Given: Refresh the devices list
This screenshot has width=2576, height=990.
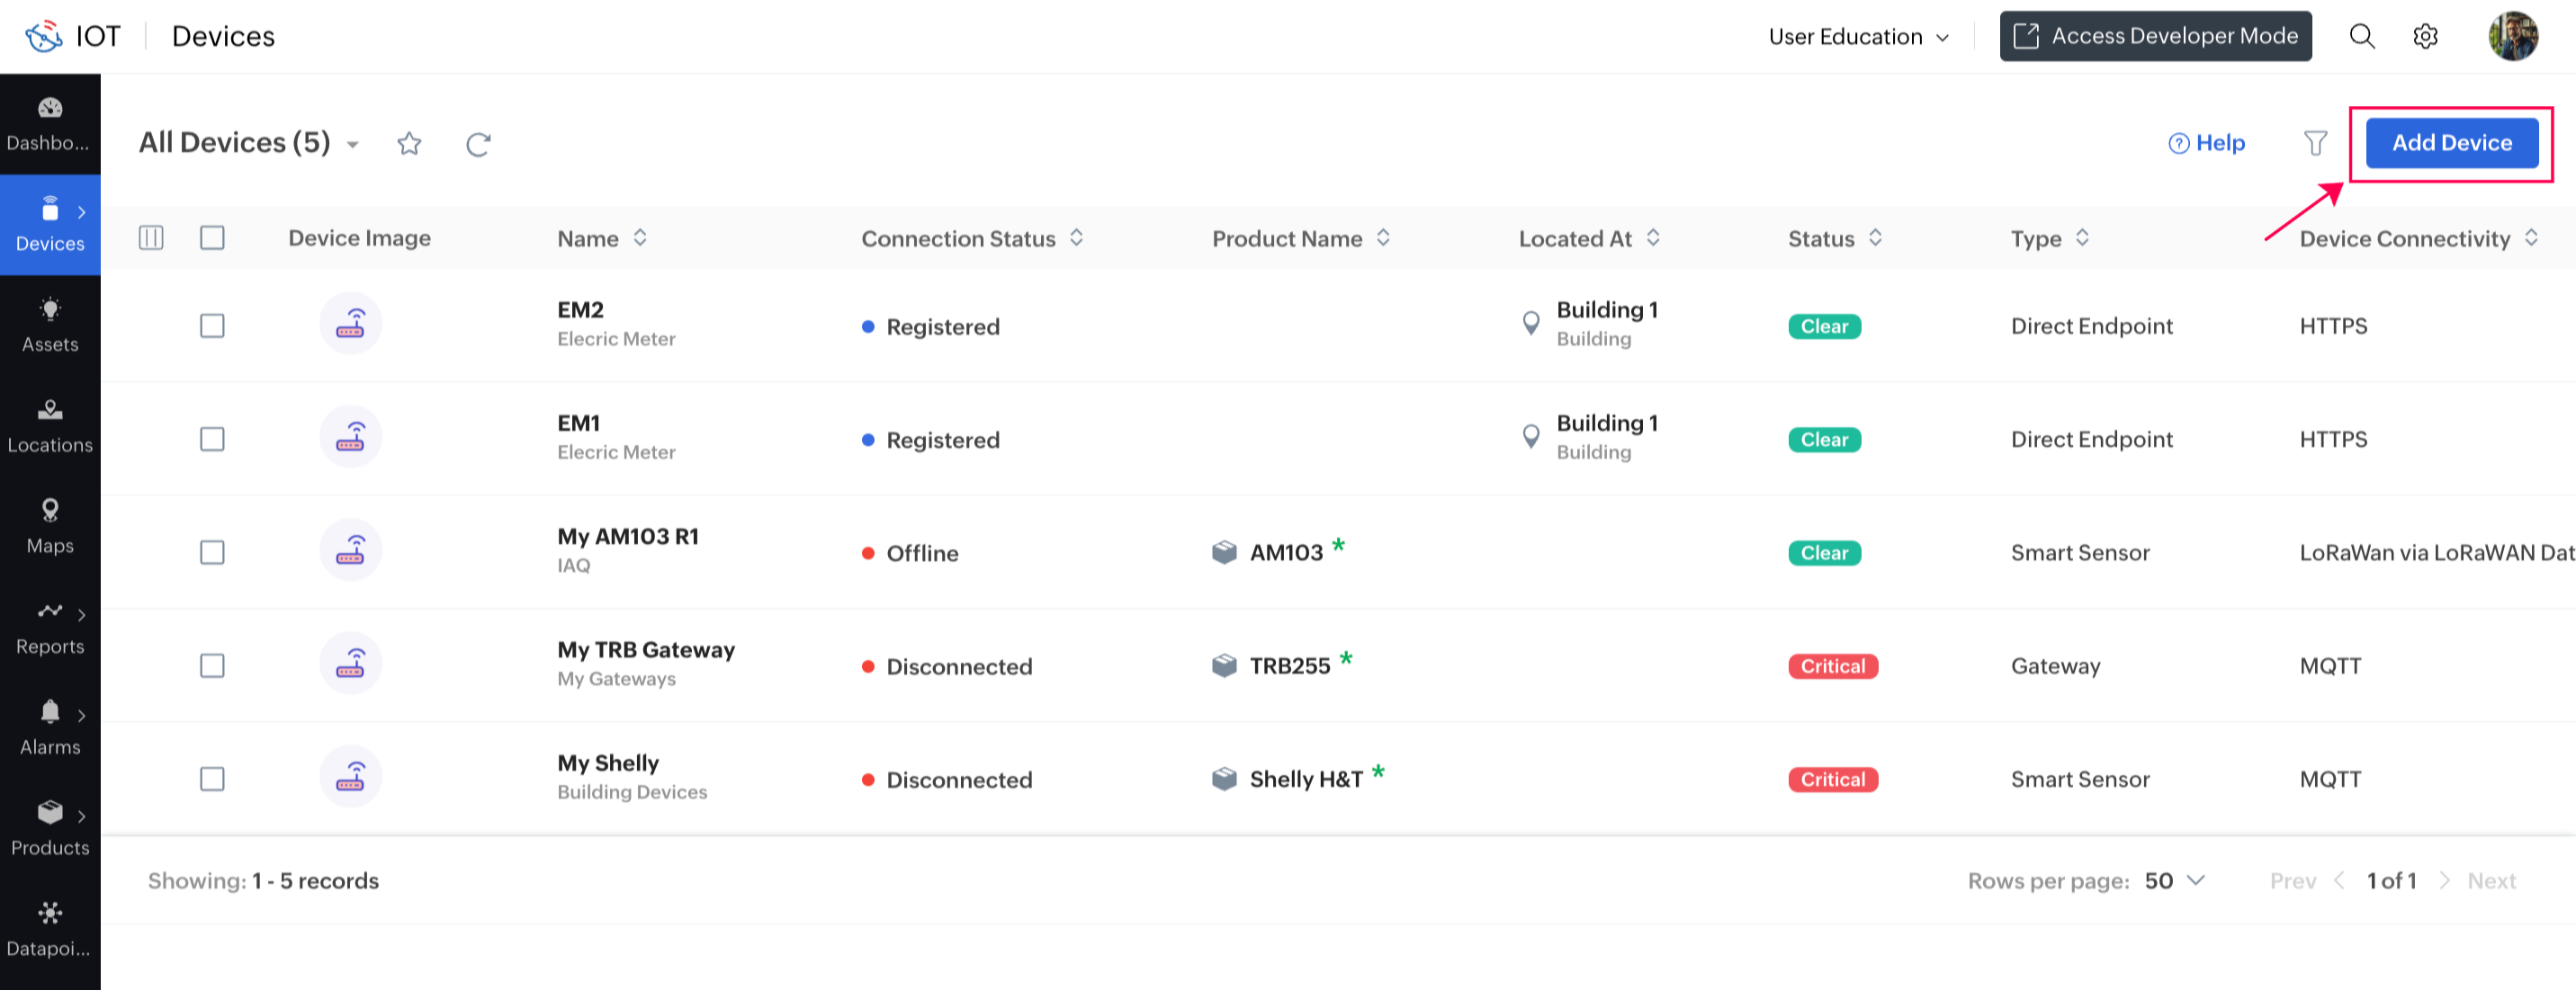Looking at the screenshot, I should click(478, 144).
